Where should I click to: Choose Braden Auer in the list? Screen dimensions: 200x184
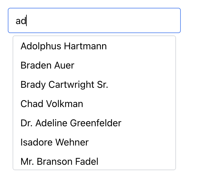[x=47, y=66]
